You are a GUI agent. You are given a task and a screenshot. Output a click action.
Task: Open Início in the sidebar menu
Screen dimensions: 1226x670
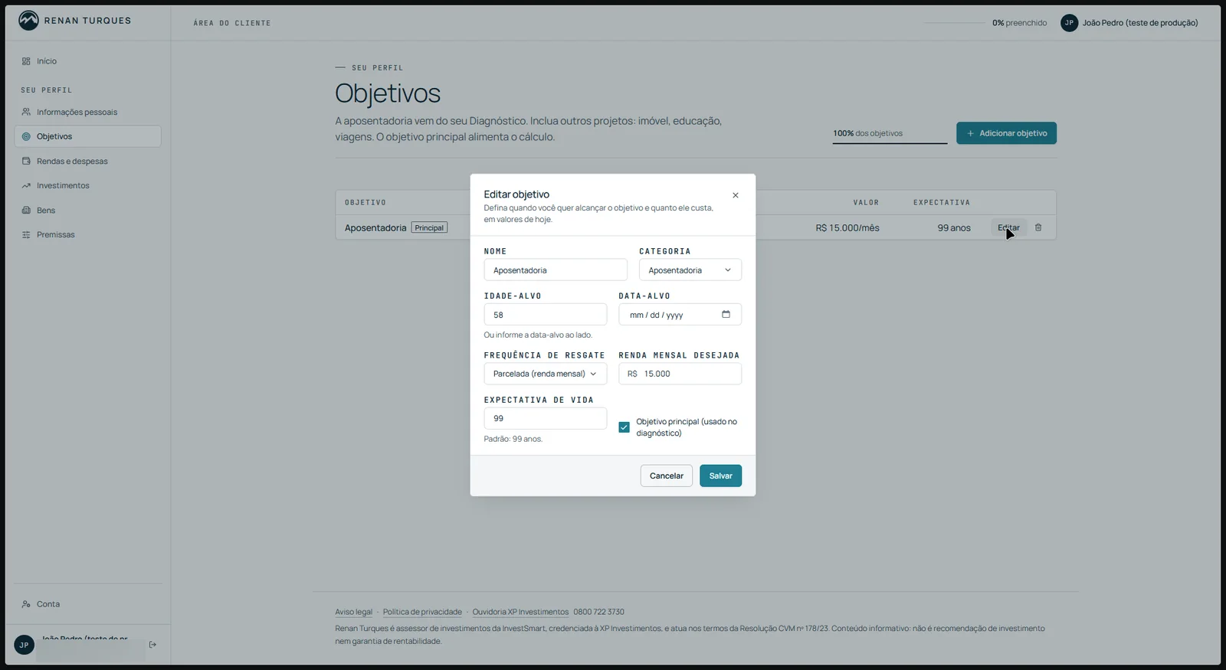pos(88,61)
